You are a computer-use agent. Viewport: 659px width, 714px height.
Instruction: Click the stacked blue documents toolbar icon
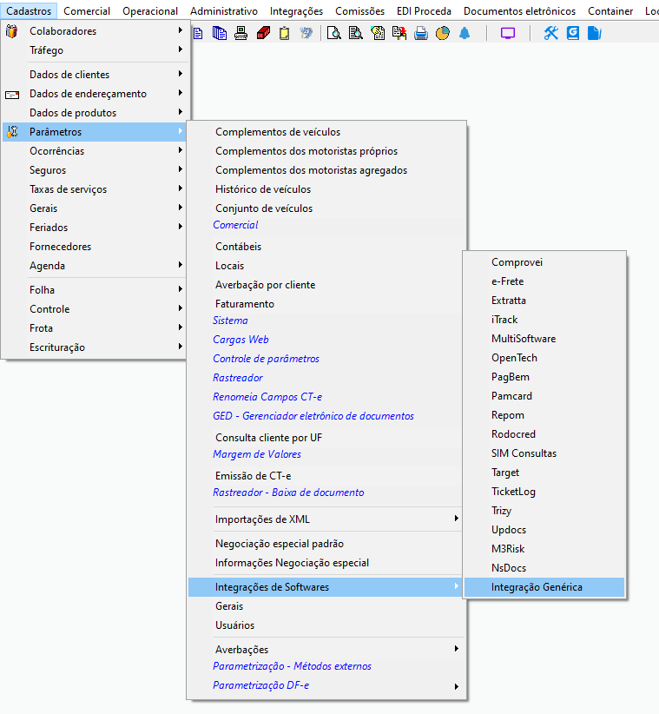(x=220, y=33)
